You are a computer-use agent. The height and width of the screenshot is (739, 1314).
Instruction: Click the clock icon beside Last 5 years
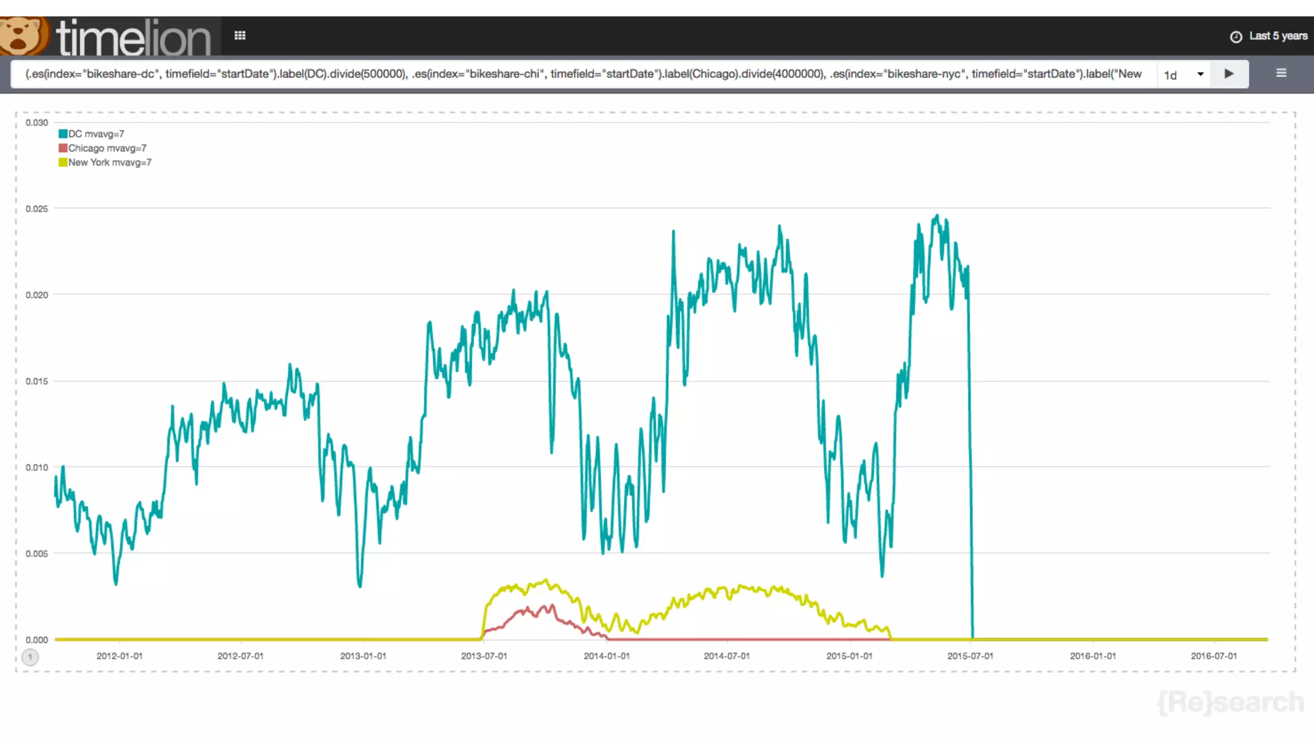point(1236,37)
